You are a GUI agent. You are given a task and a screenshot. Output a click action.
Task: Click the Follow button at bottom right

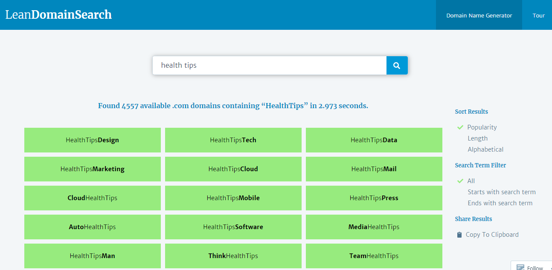pyautogui.click(x=534, y=267)
